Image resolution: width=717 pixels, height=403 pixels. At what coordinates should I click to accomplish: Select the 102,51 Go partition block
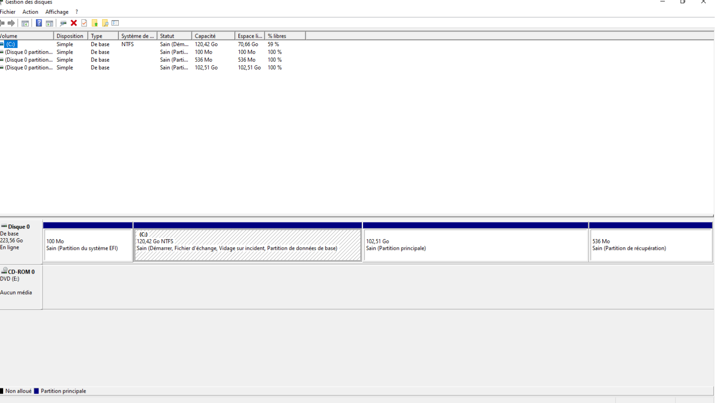(475, 244)
